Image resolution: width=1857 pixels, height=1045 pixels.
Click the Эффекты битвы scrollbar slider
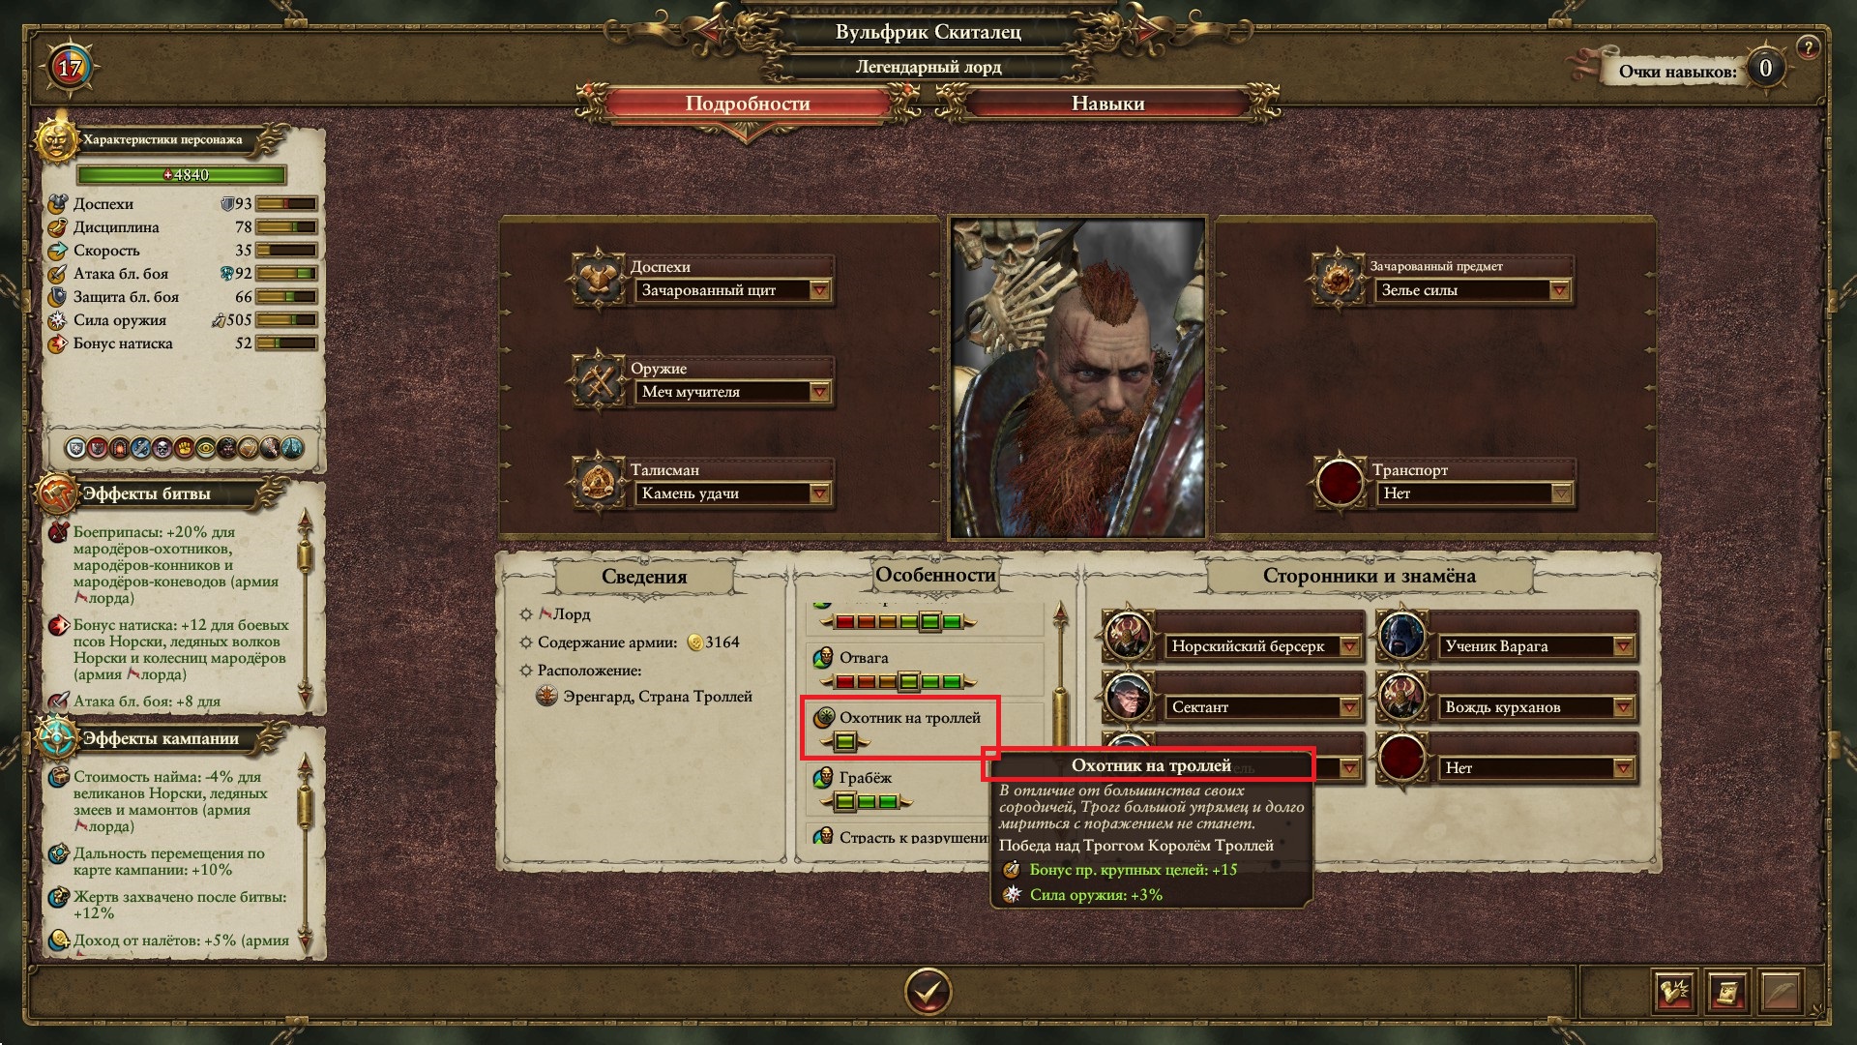point(306,558)
